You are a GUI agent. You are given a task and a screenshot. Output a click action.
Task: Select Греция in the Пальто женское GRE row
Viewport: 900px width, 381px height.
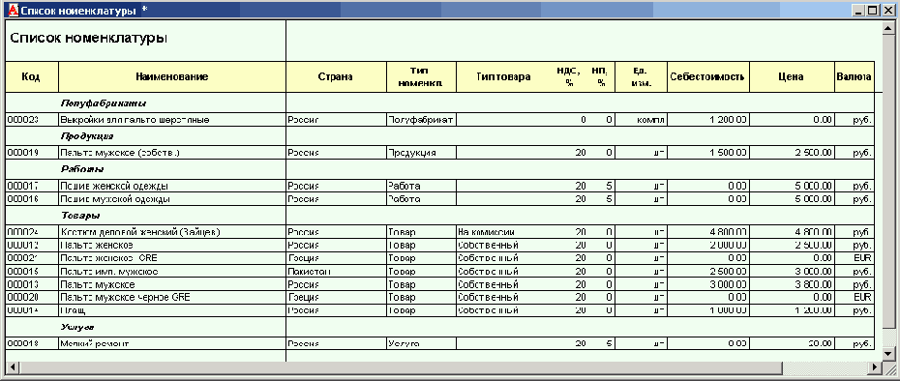[x=336, y=258]
